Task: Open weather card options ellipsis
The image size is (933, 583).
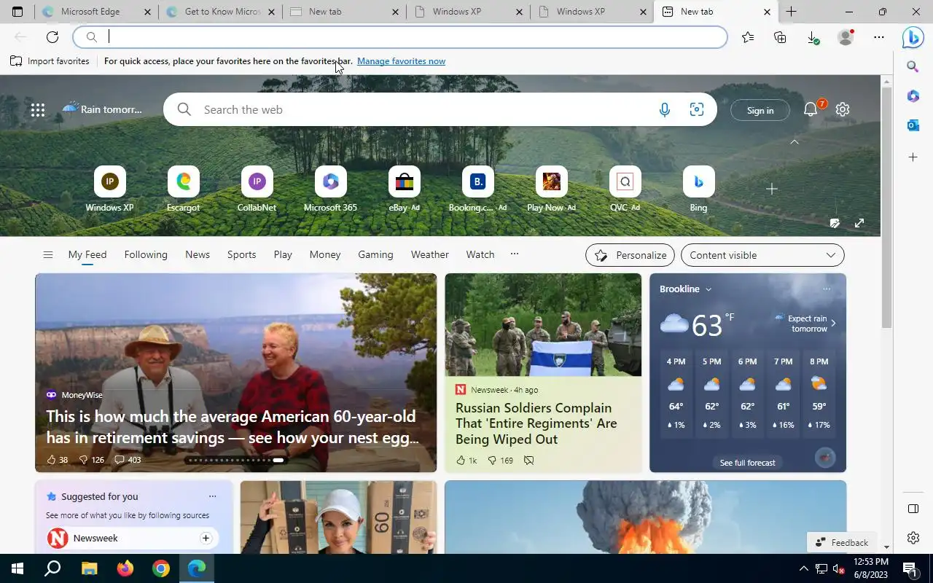Action: (x=826, y=289)
